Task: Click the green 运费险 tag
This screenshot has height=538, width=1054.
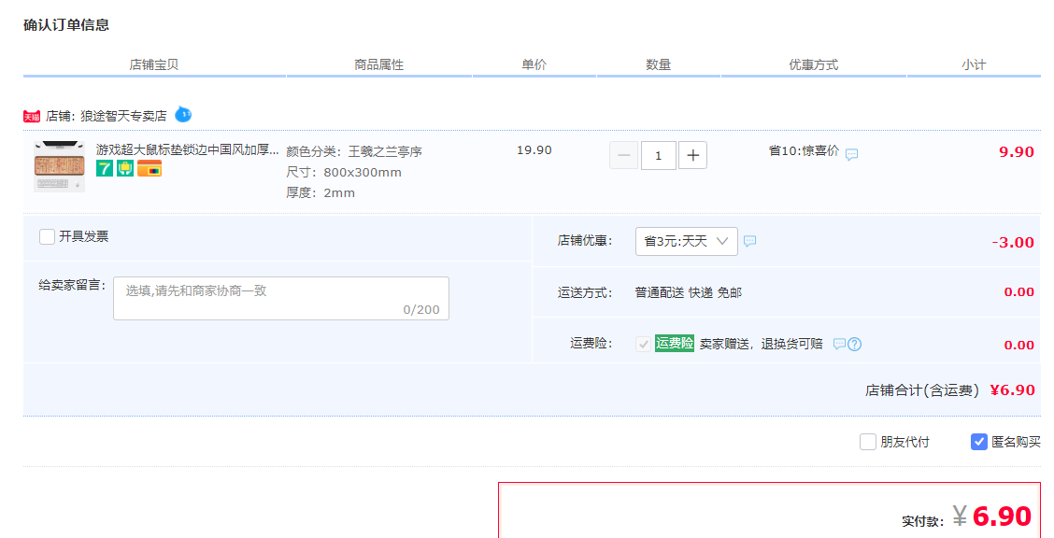Action: point(675,343)
